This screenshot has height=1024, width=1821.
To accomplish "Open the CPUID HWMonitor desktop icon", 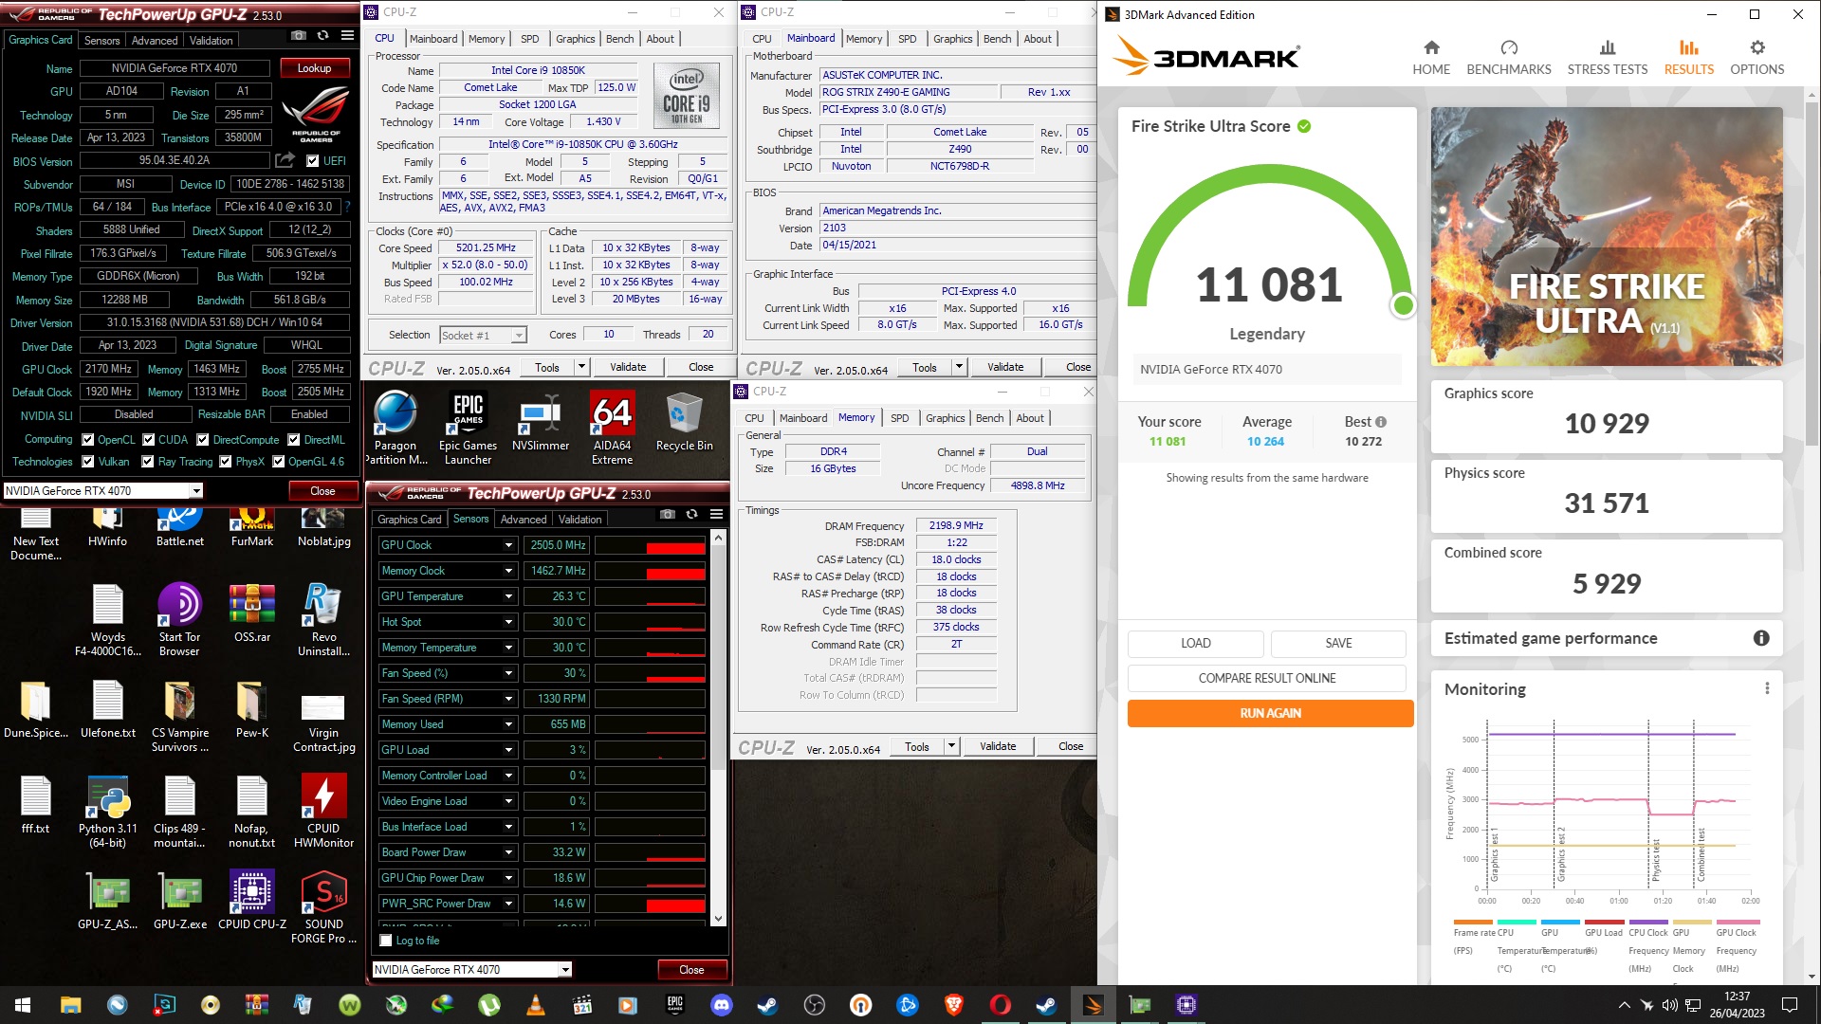I will [324, 811].
